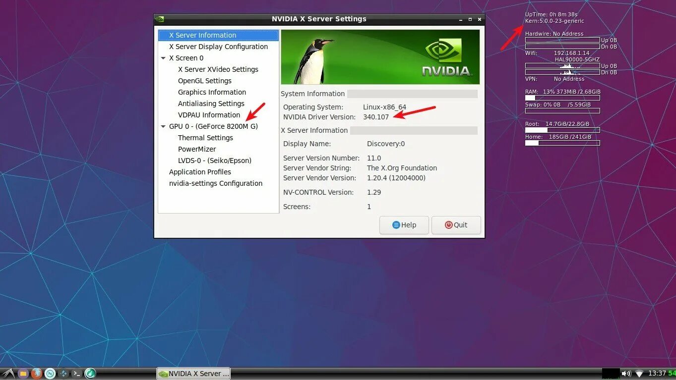Viewport: 676px width, 380px height.
Task: Click The X.Org Foundation vendor string
Action: coord(402,168)
